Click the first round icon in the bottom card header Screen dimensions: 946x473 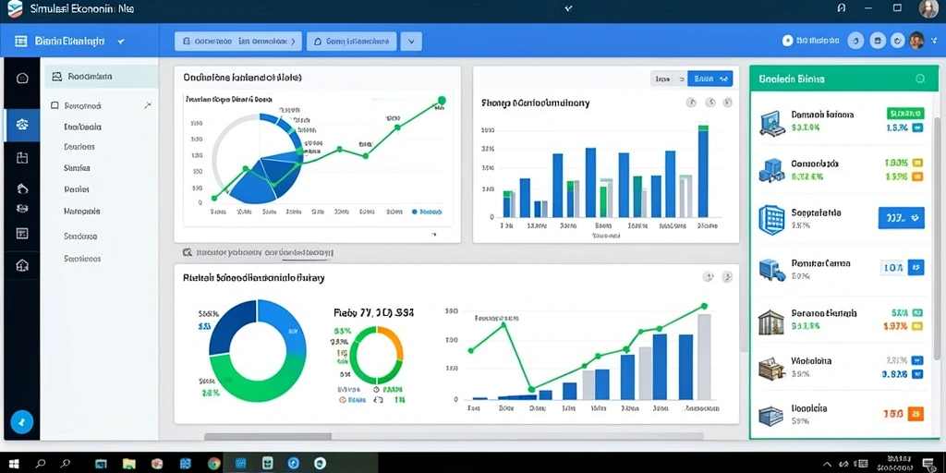(709, 277)
